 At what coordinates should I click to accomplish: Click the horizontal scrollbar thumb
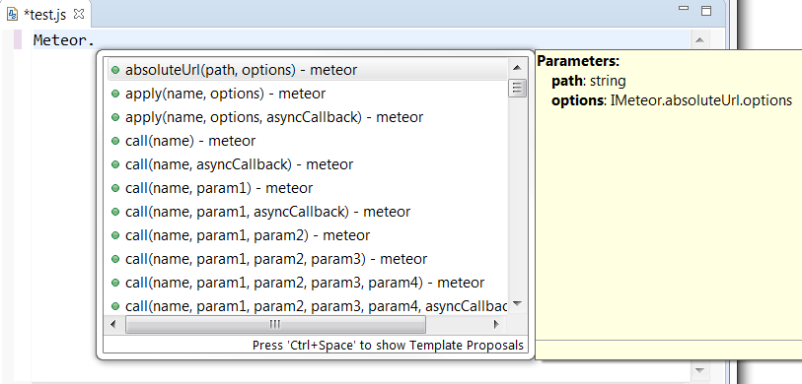[275, 324]
